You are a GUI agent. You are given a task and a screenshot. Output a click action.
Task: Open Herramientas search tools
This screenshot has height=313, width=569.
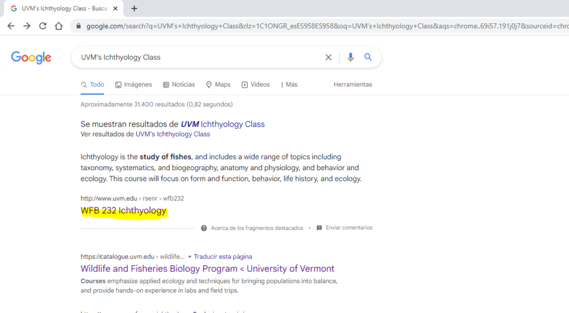pyautogui.click(x=353, y=85)
